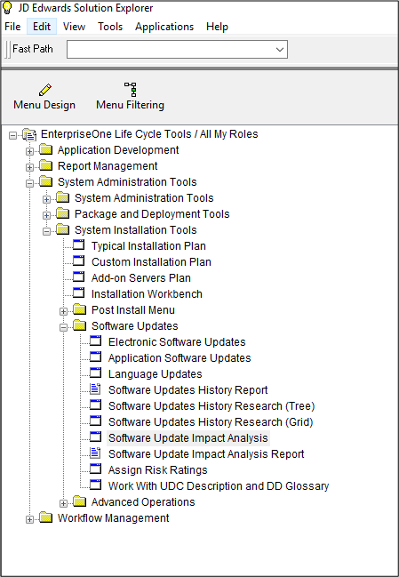Click the Menu Filtering label
Image resolution: width=399 pixels, height=577 pixels.
click(130, 105)
